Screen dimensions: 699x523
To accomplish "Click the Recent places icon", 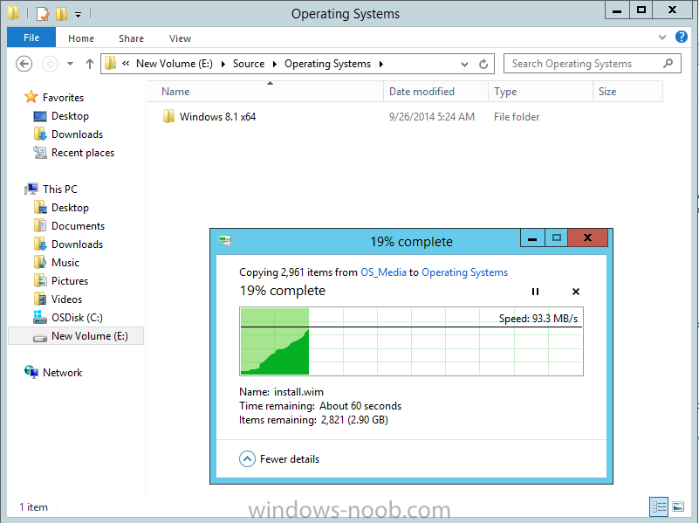I will (x=40, y=153).
